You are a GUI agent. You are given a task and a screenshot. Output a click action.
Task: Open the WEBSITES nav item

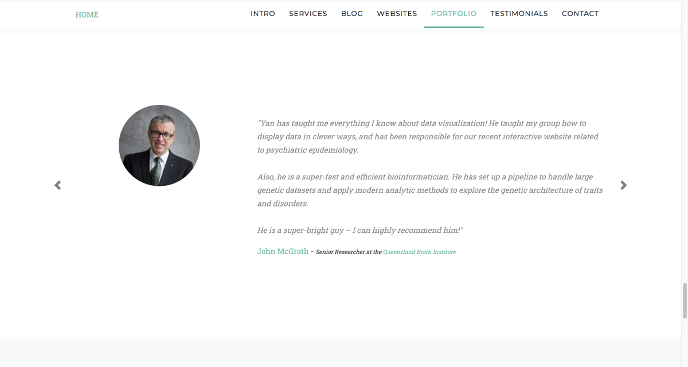397,14
